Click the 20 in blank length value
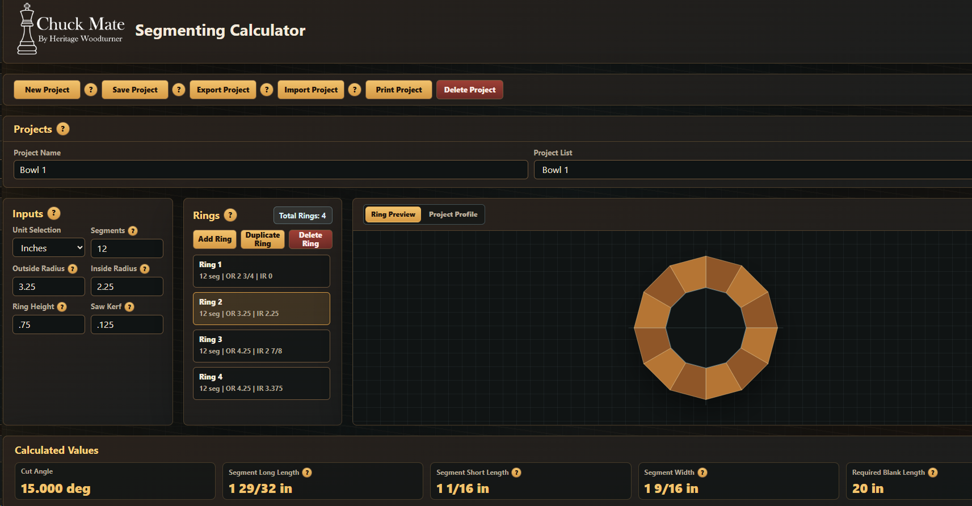This screenshot has height=506, width=972. pos(868,488)
